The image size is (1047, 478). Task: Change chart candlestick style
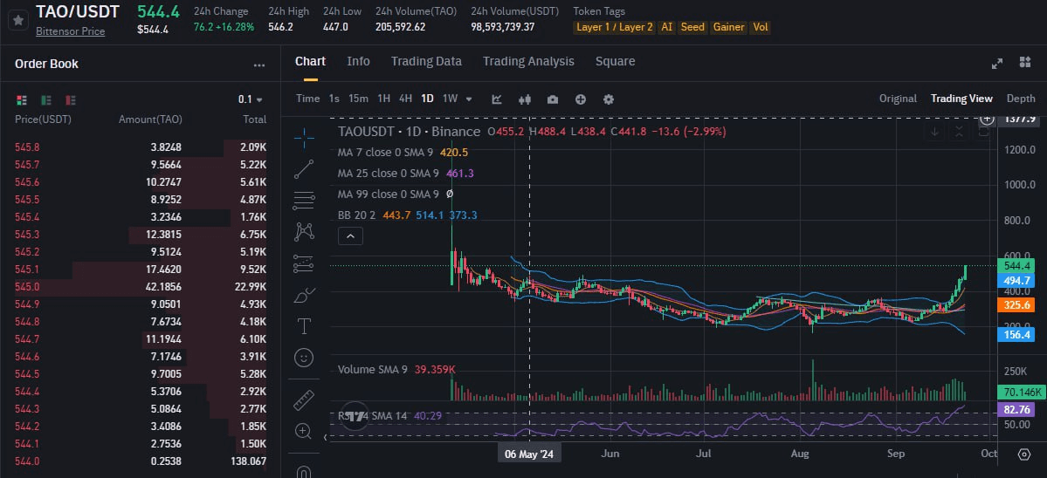(x=525, y=99)
